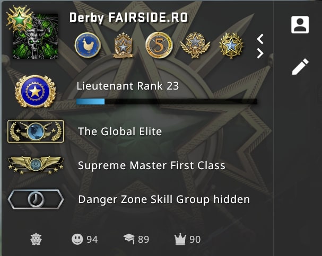Open the player profile person icon
The image size is (322, 256).
[x=300, y=24]
